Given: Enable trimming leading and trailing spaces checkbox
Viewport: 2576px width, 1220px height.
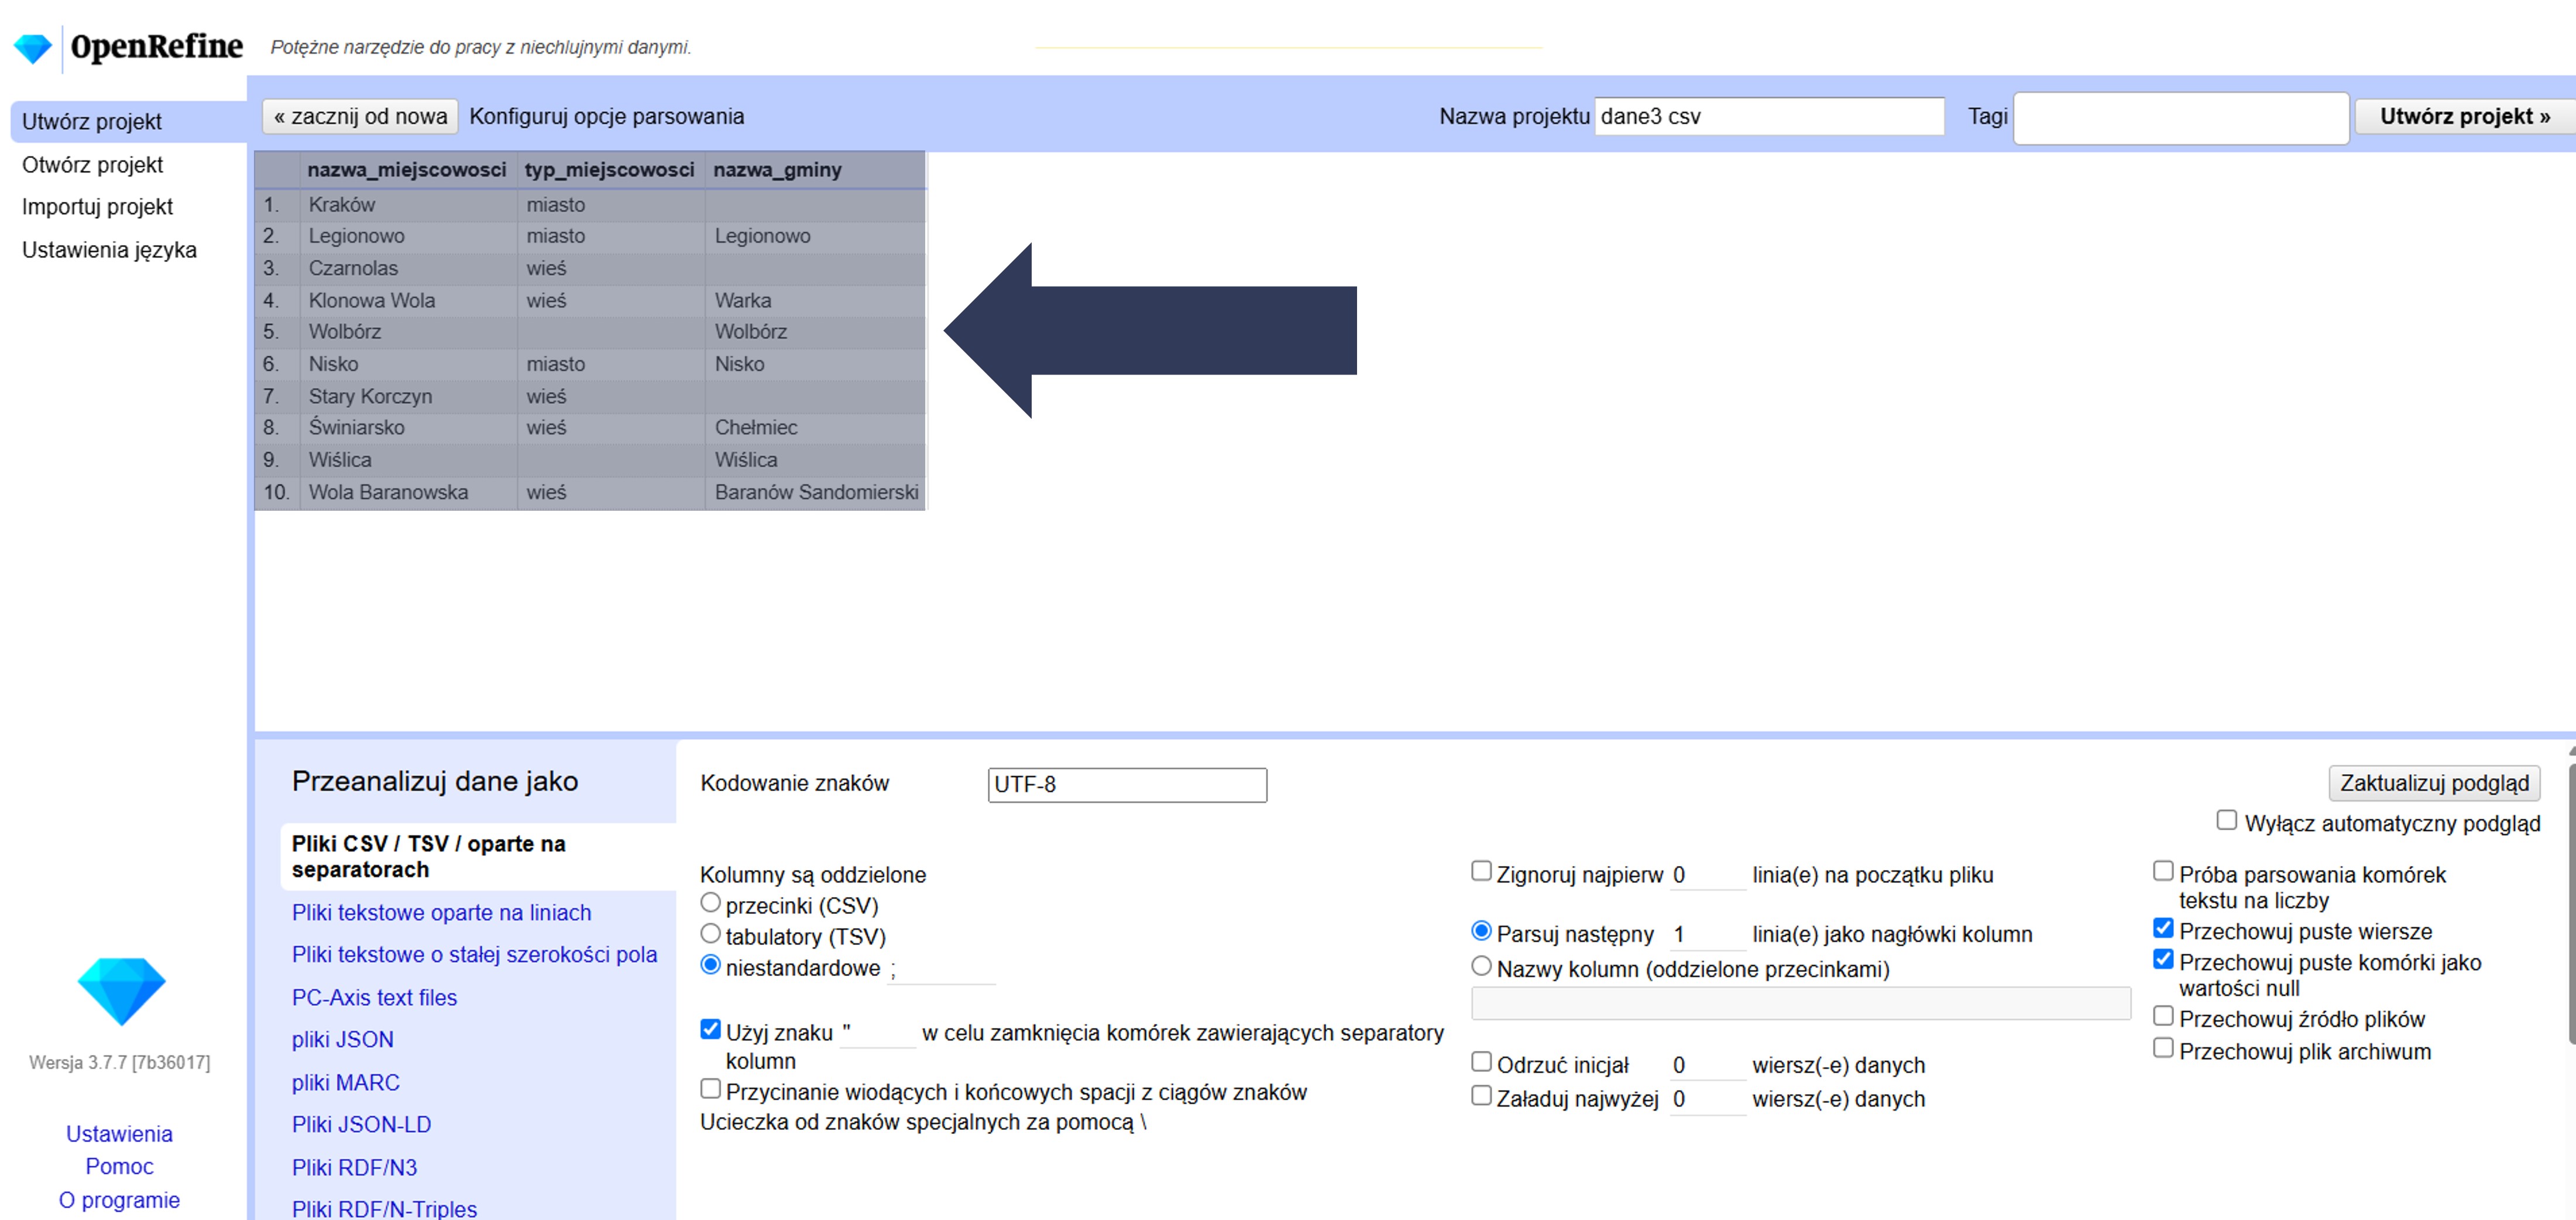Looking at the screenshot, I should click(x=710, y=1088).
